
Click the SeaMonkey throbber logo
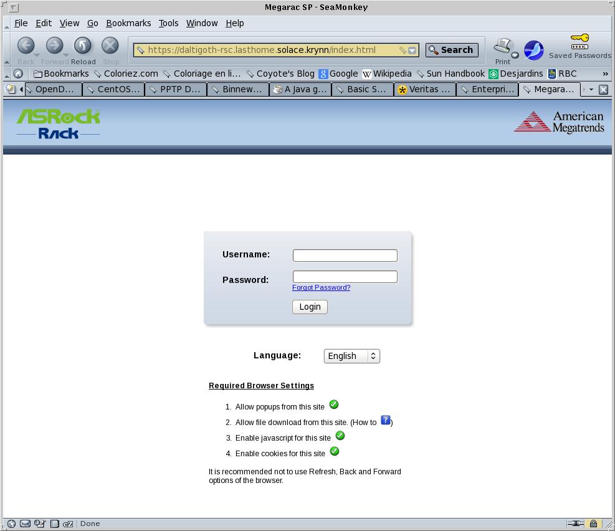(x=533, y=50)
